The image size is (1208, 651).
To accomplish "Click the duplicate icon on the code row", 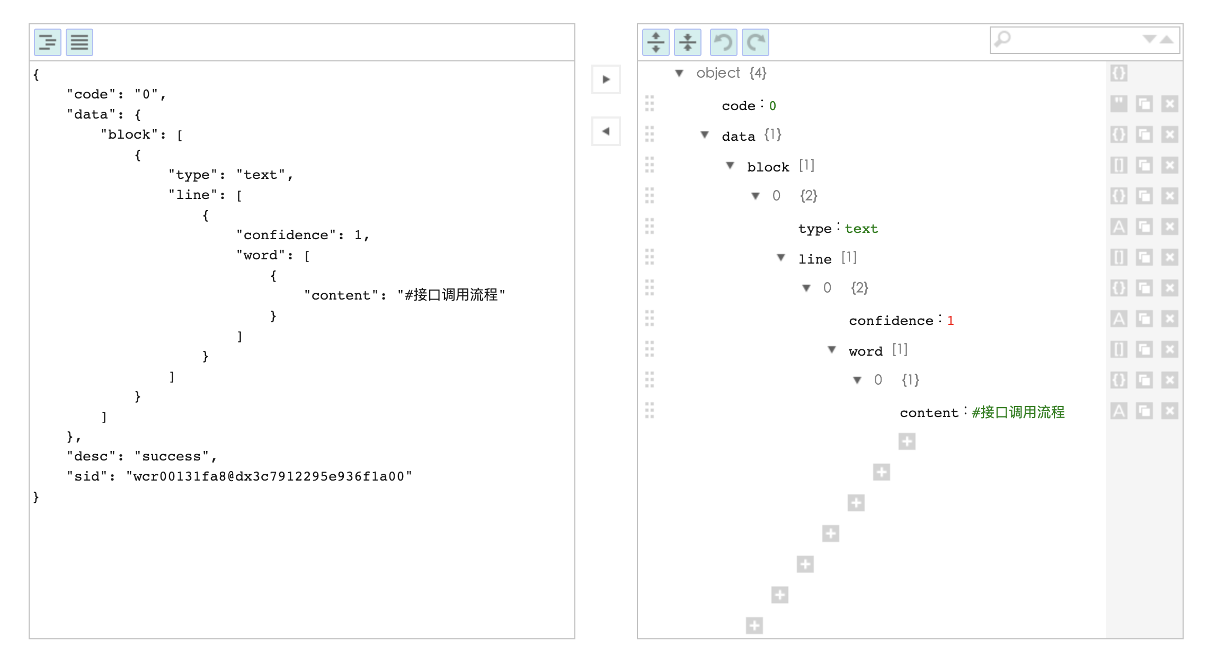I will tap(1144, 104).
